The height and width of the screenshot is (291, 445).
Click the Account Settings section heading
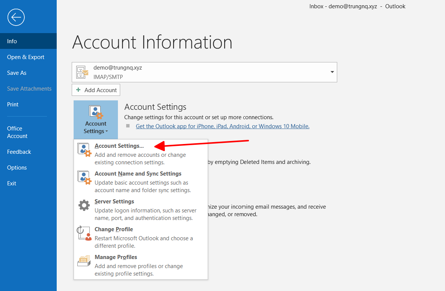click(155, 107)
